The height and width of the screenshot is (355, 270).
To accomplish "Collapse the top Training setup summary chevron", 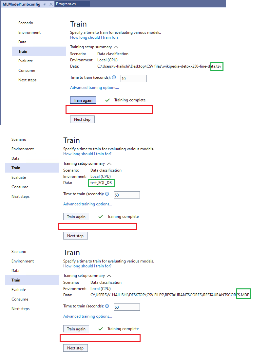I will click(116, 47).
